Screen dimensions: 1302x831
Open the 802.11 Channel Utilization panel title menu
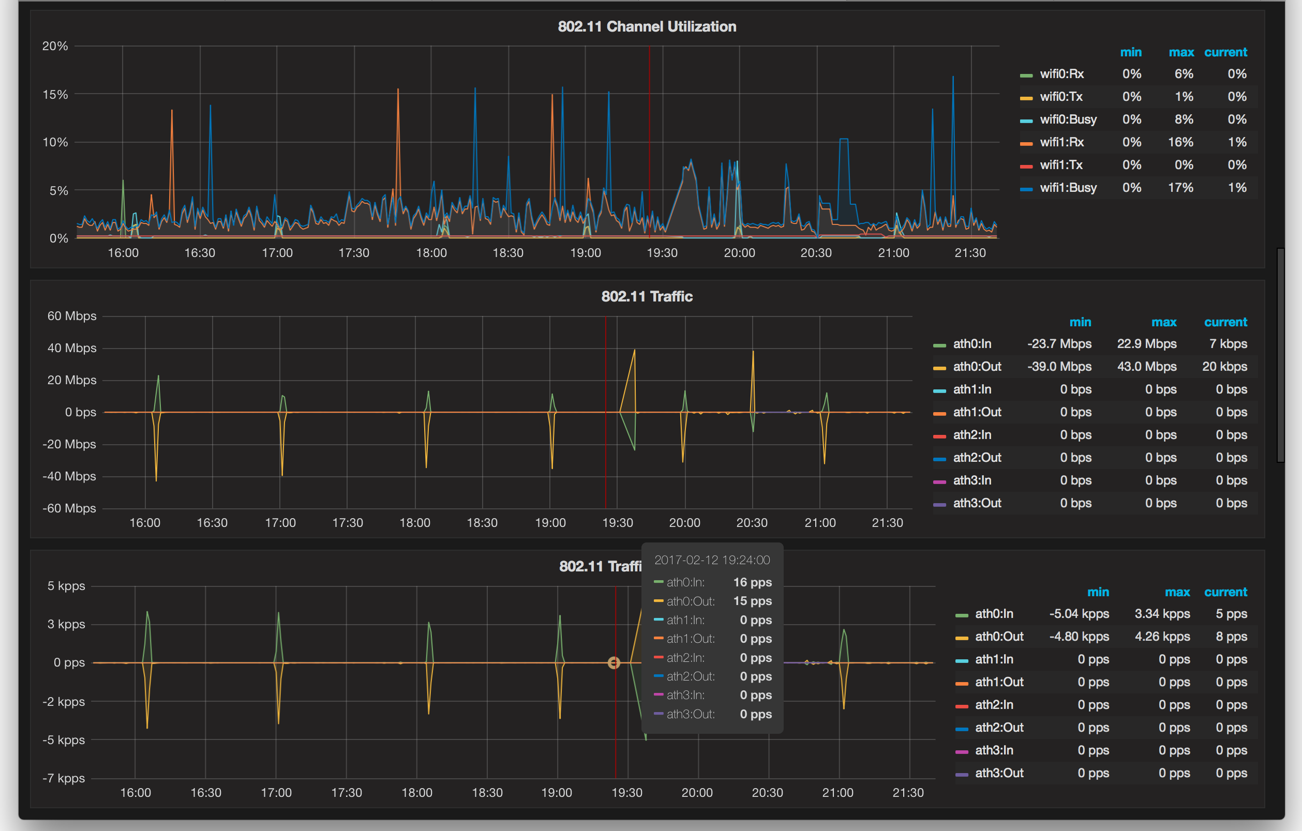coord(647,26)
